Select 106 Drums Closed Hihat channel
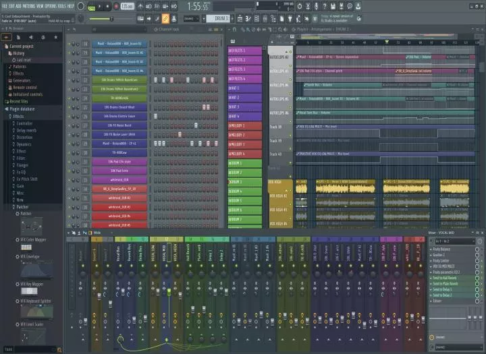The image size is (486, 354). click(x=119, y=107)
